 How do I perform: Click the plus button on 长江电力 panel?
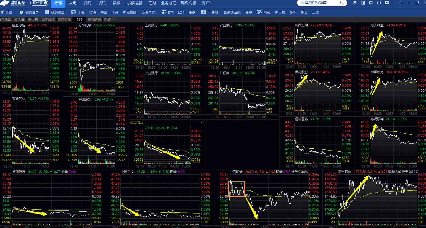[202, 122]
